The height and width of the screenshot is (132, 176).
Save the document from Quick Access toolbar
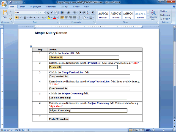[10, 2]
